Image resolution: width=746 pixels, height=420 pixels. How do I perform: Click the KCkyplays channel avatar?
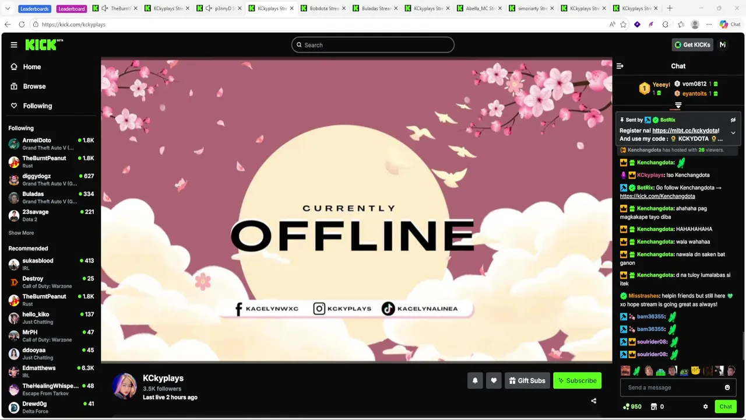(x=124, y=387)
